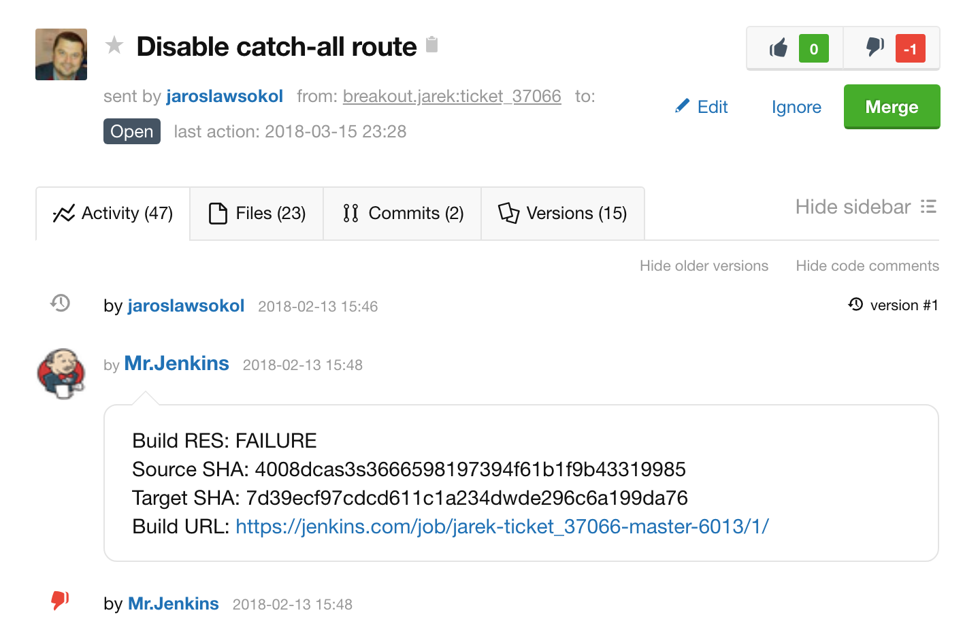Screen dimensions: 980x632
Task: Click the Mr.Jenkins avatar image
Action: 61,373
